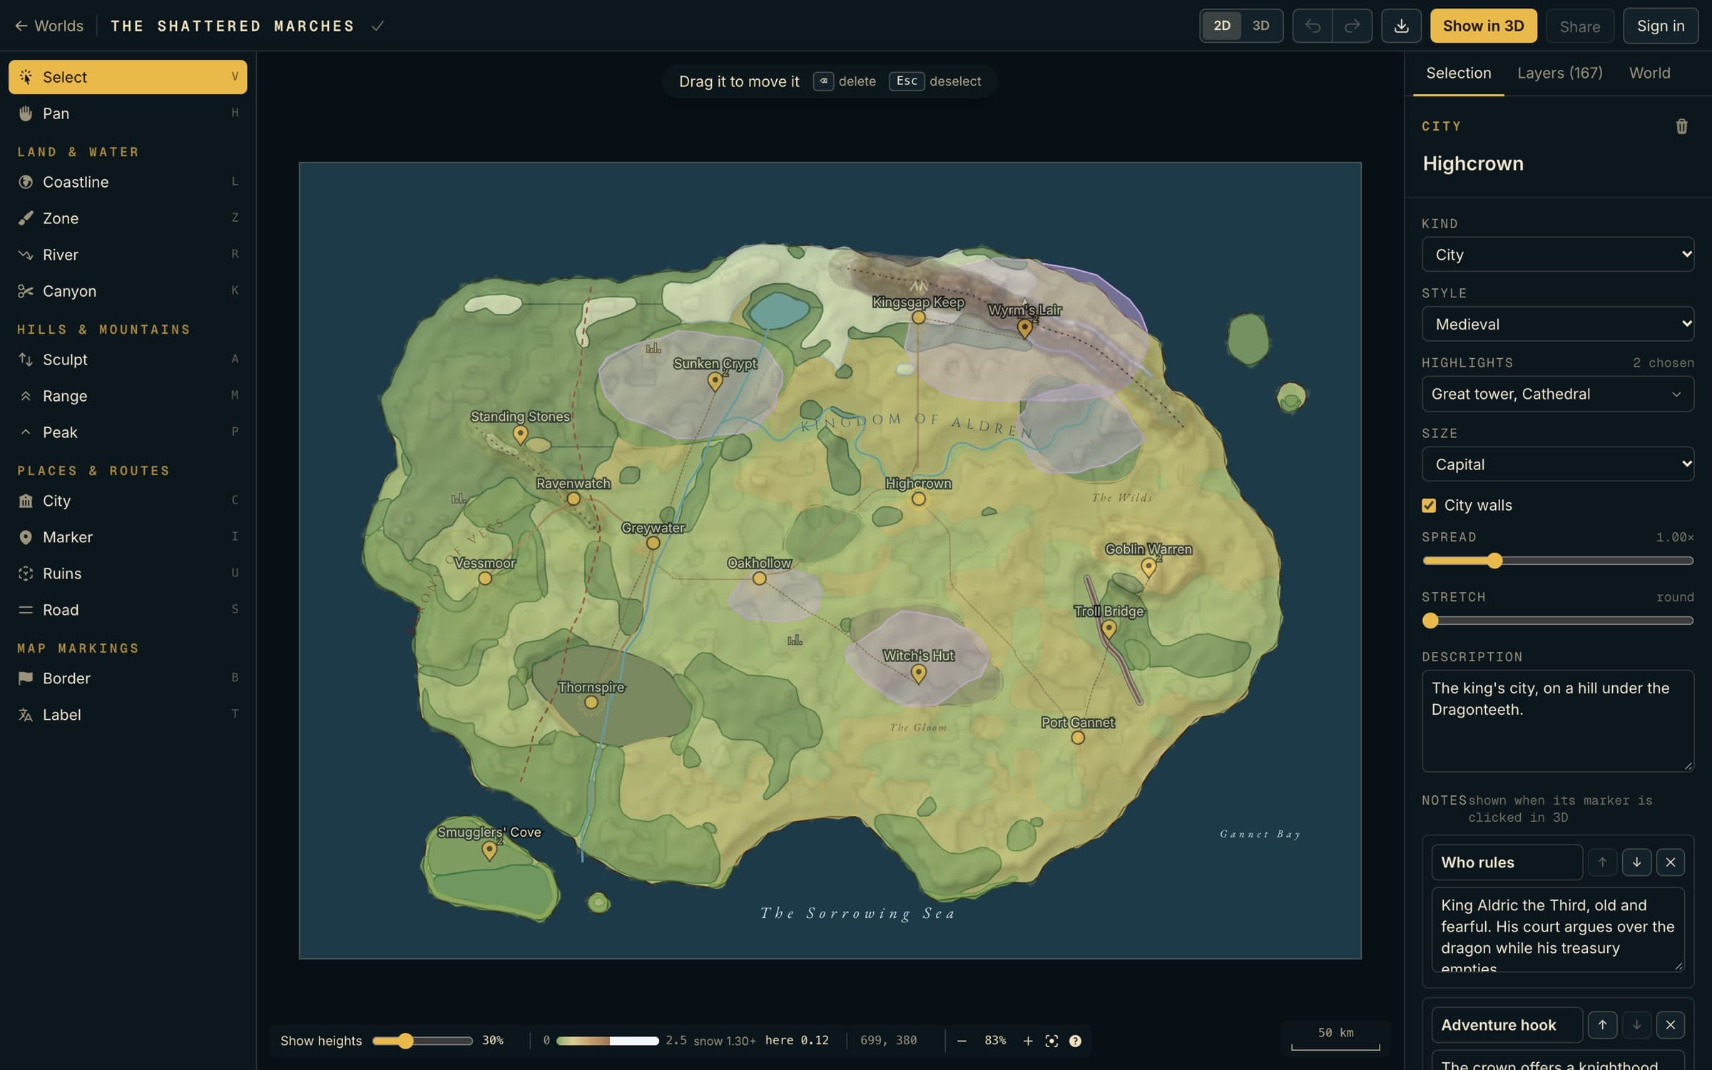Switch to the Layers (167) tab
Viewport: 1712px width, 1070px height.
tap(1559, 73)
